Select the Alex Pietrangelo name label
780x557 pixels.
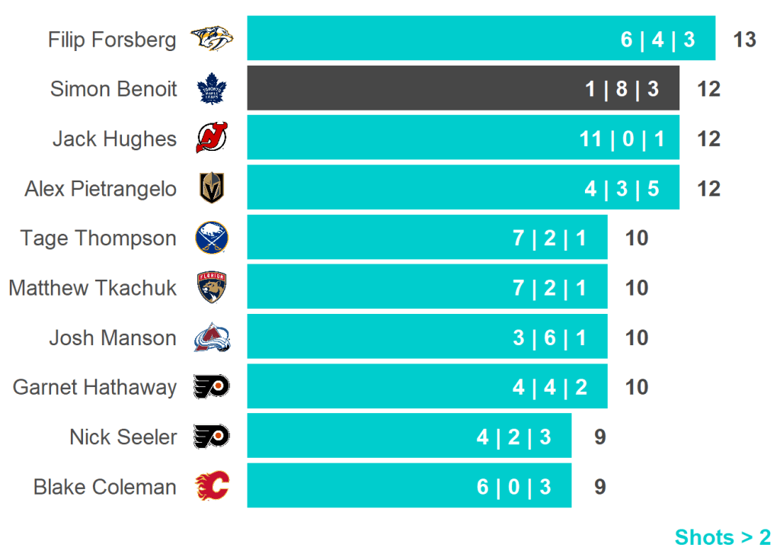click(101, 189)
